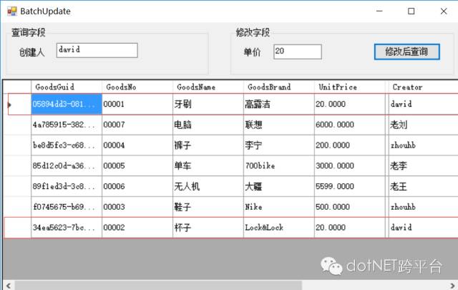This screenshot has width=458, height=290.
Task: Close the BatchUpdate window
Action: coord(444,11)
